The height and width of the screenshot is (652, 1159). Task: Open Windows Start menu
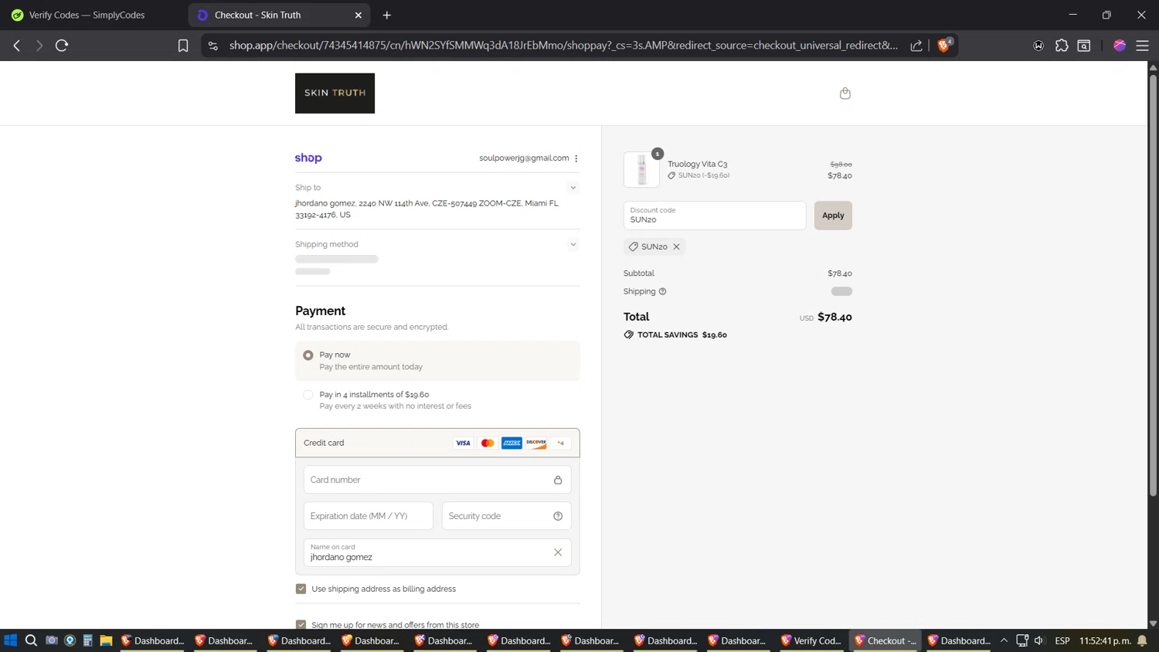click(x=11, y=640)
